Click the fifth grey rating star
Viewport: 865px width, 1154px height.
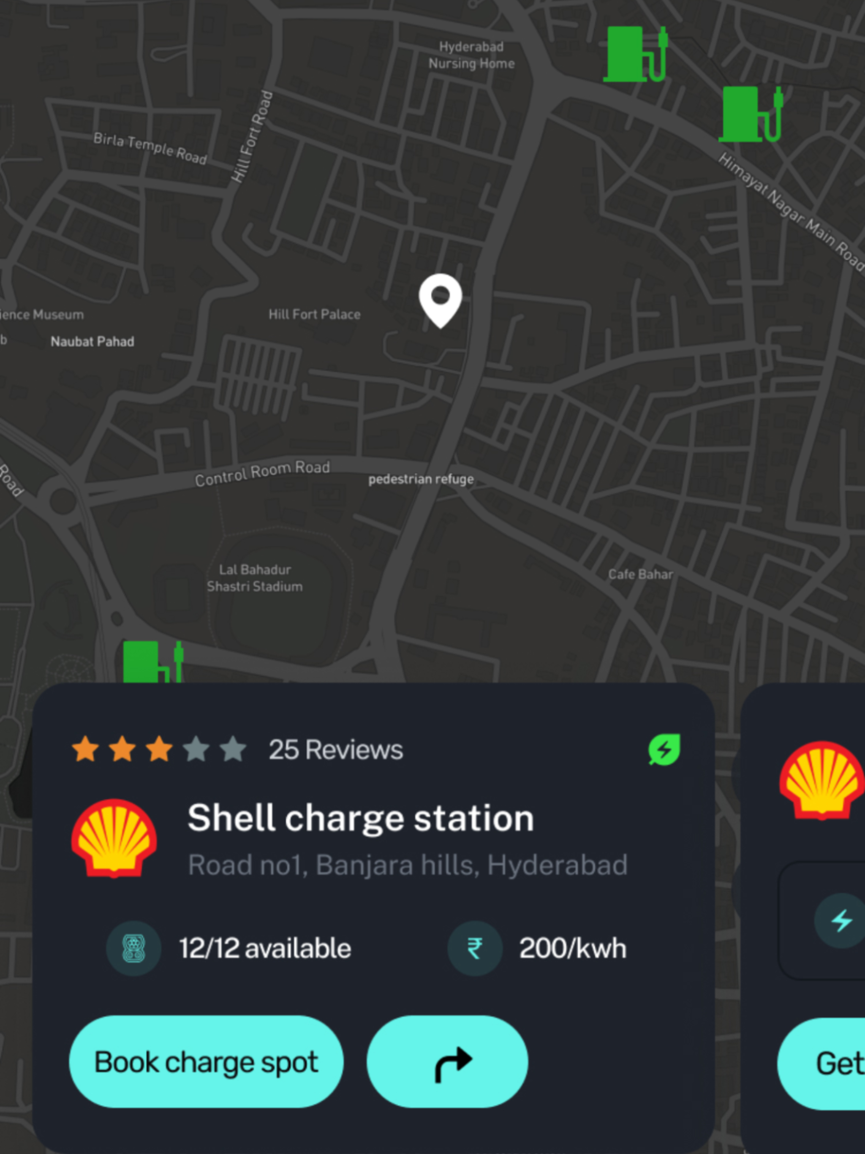click(x=233, y=749)
